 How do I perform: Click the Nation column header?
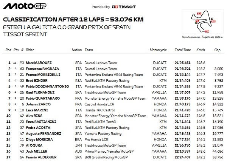pos(77,50)
